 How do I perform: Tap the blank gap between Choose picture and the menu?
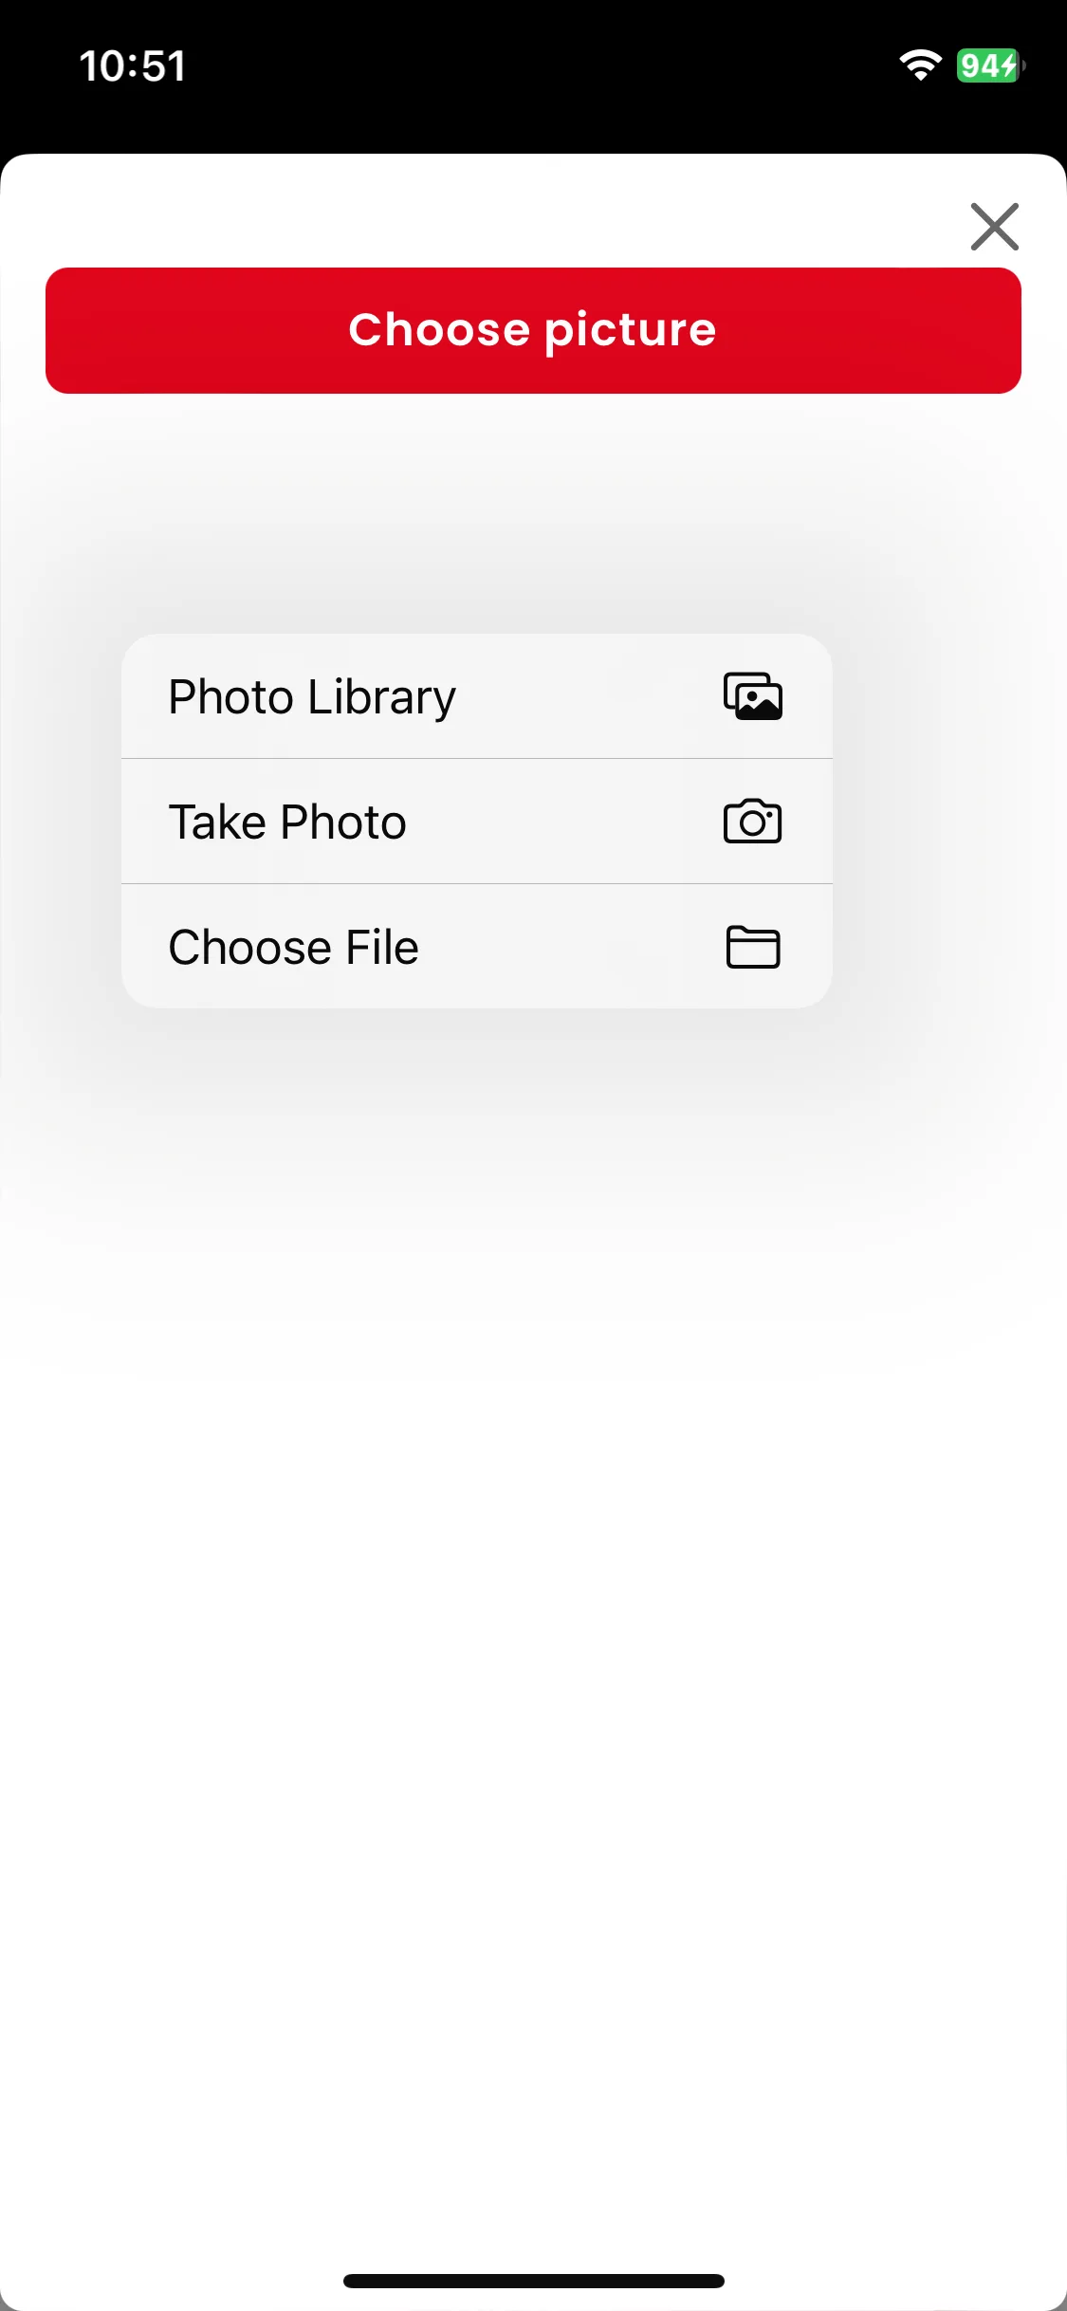click(x=533, y=512)
